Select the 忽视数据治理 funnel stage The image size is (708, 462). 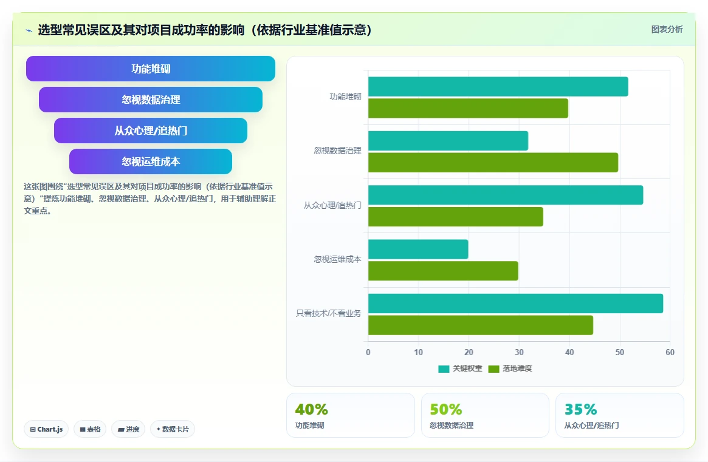pos(151,100)
